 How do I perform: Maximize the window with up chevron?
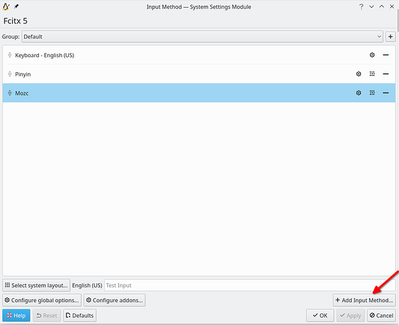pyautogui.click(x=381, y=6)
